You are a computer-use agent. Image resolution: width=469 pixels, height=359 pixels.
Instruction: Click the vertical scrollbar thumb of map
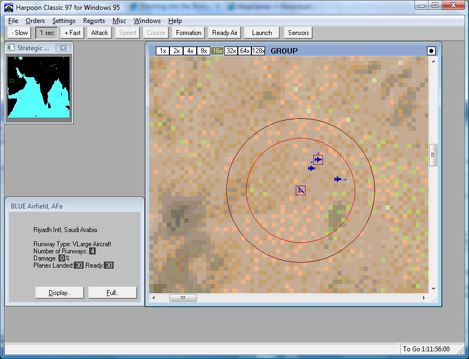[x=433, y=155]
